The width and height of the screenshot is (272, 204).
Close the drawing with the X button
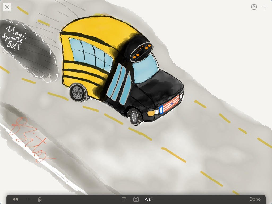[7, 7]
